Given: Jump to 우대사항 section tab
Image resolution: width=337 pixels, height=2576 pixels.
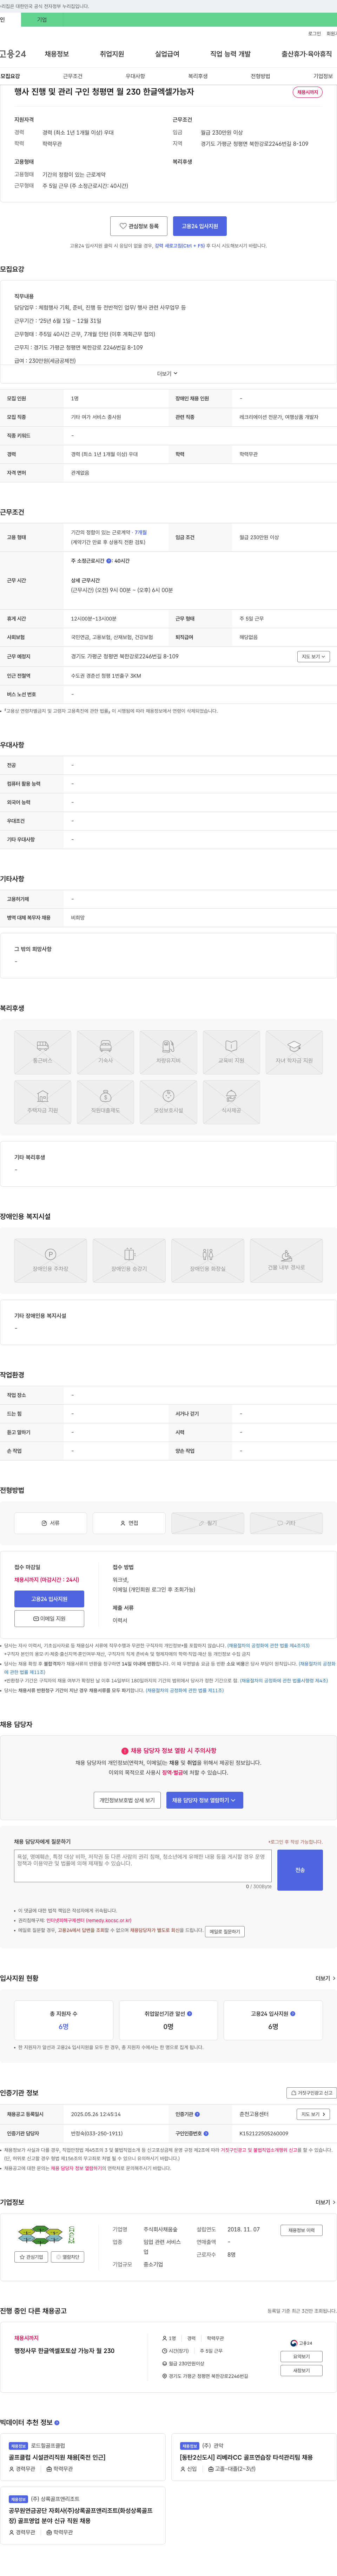Looking at the screenshot, I should [135, 76].
